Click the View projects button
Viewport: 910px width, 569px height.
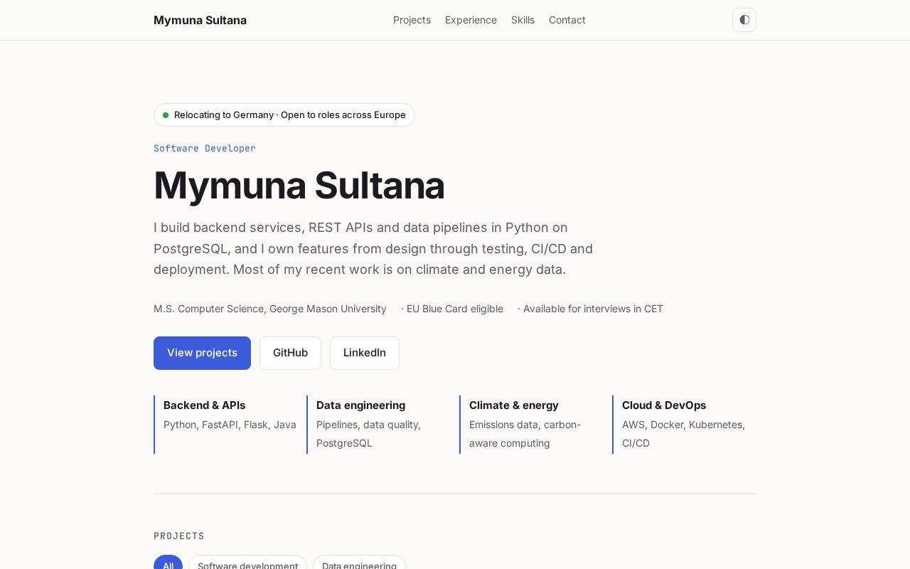pos(202,353)
